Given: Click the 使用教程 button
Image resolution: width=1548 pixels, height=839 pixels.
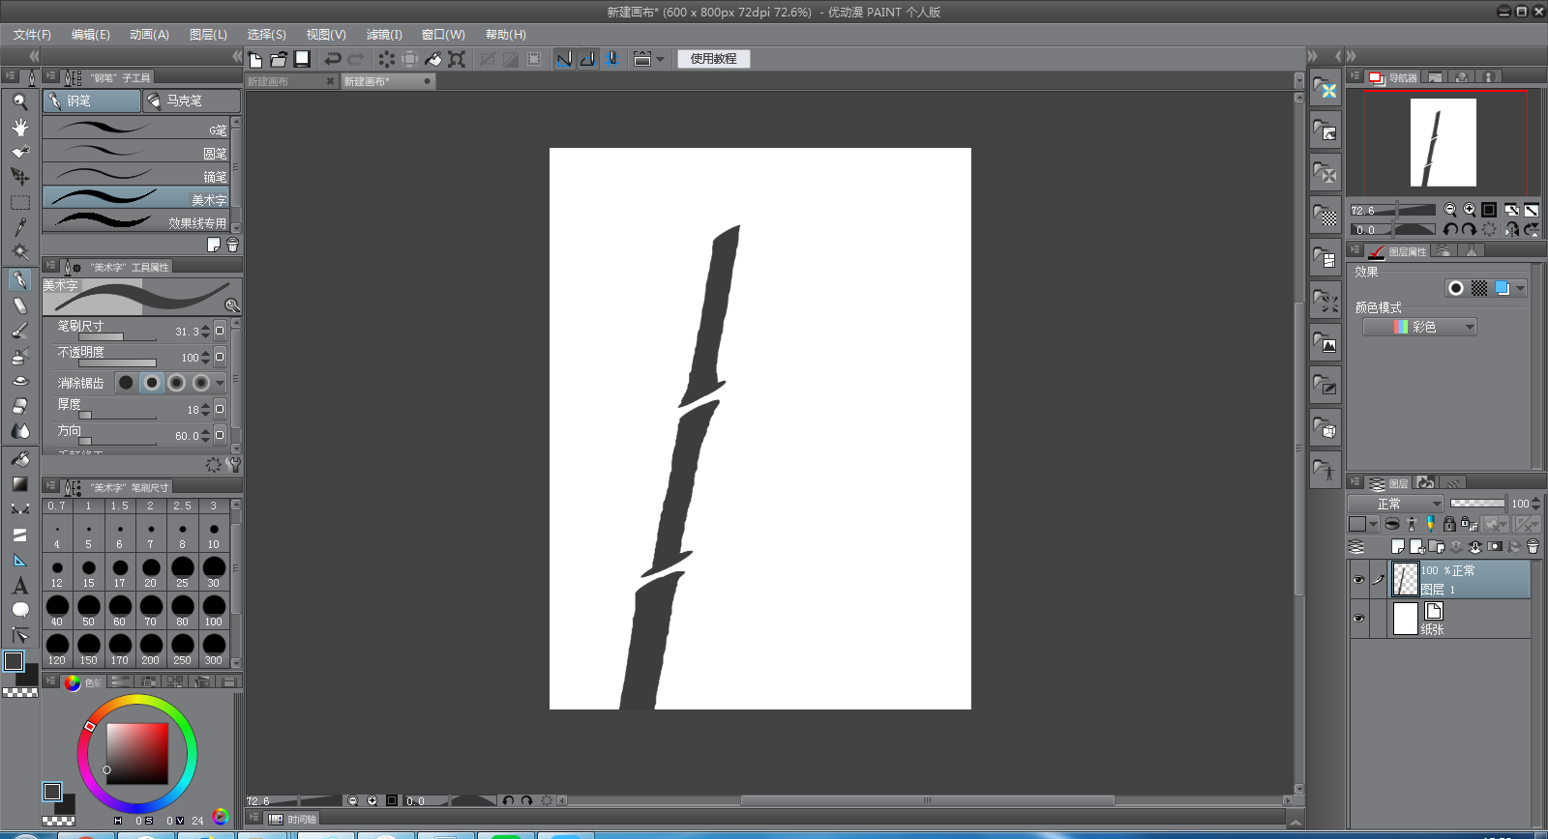Looking at the screenshot, I should (713, 59).
